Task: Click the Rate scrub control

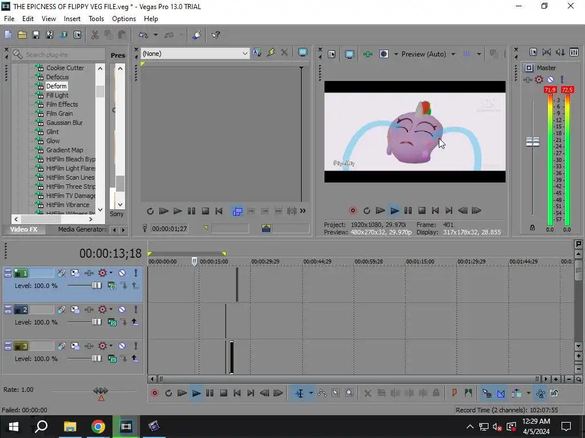Action: (x=101, y=391)
